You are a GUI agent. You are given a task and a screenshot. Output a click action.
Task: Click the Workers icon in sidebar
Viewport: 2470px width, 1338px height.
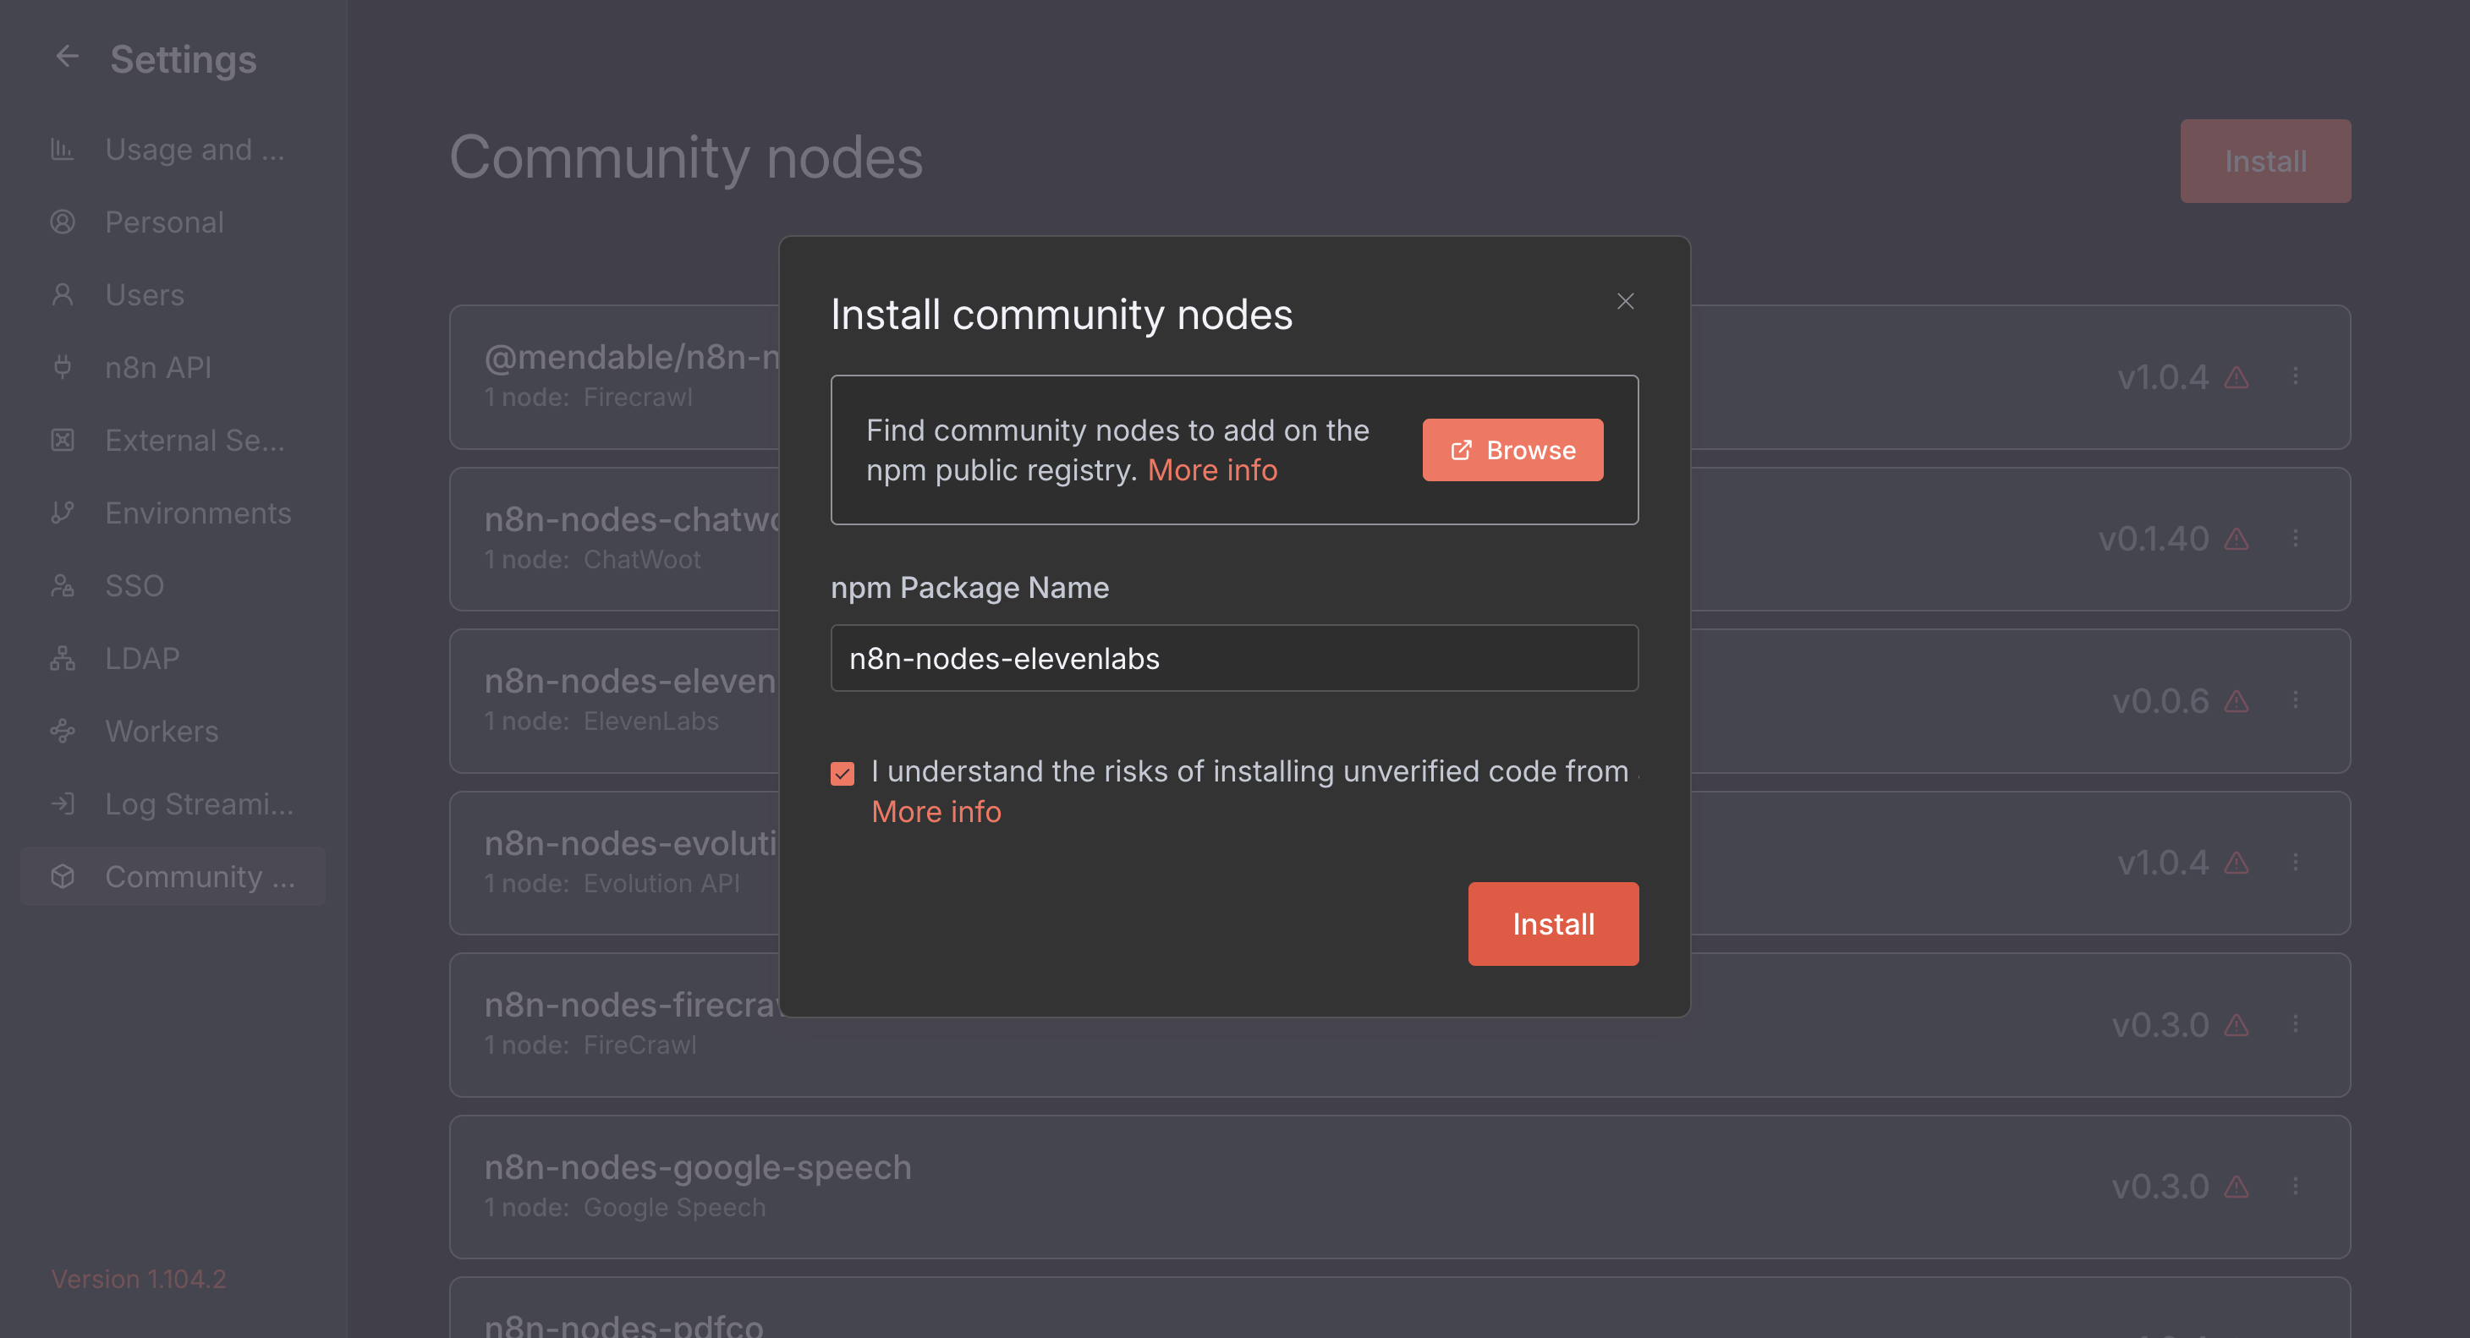63,732
